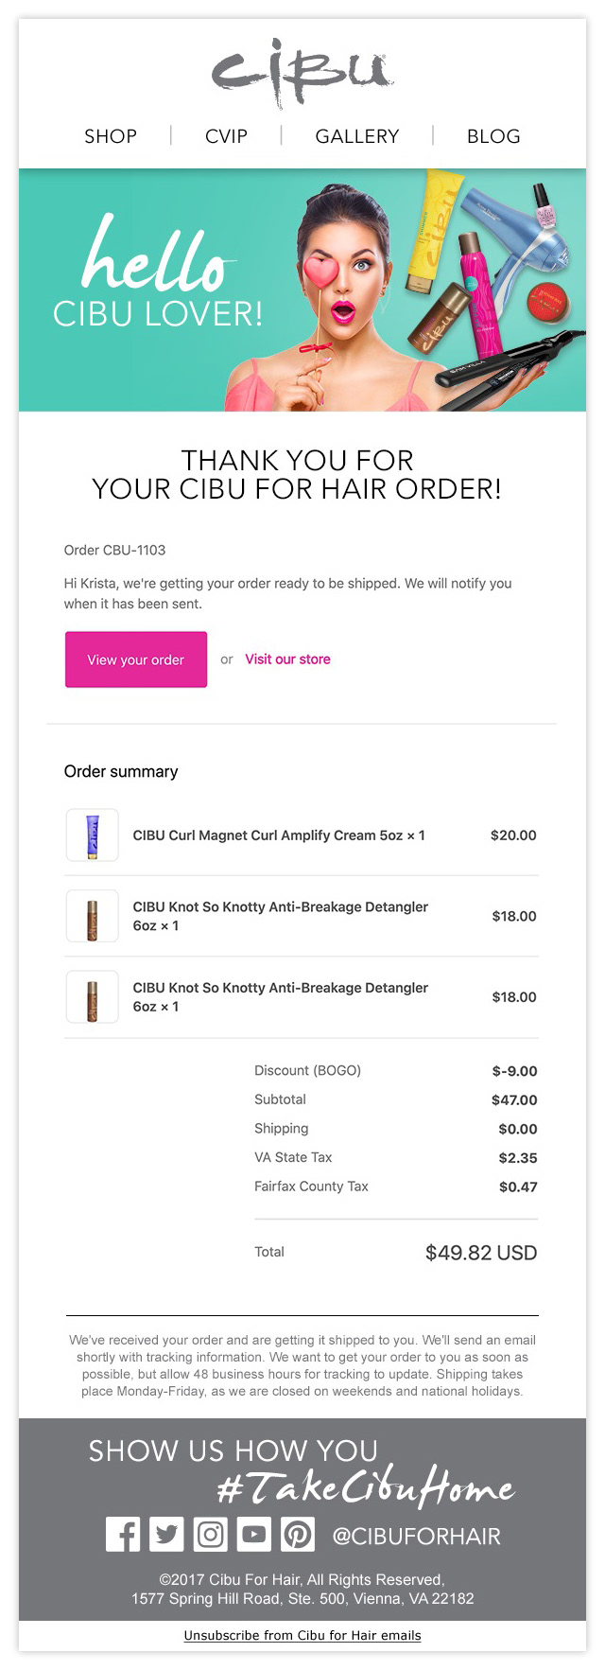Open the GALLERY navigation item

[x=357, y=136]
